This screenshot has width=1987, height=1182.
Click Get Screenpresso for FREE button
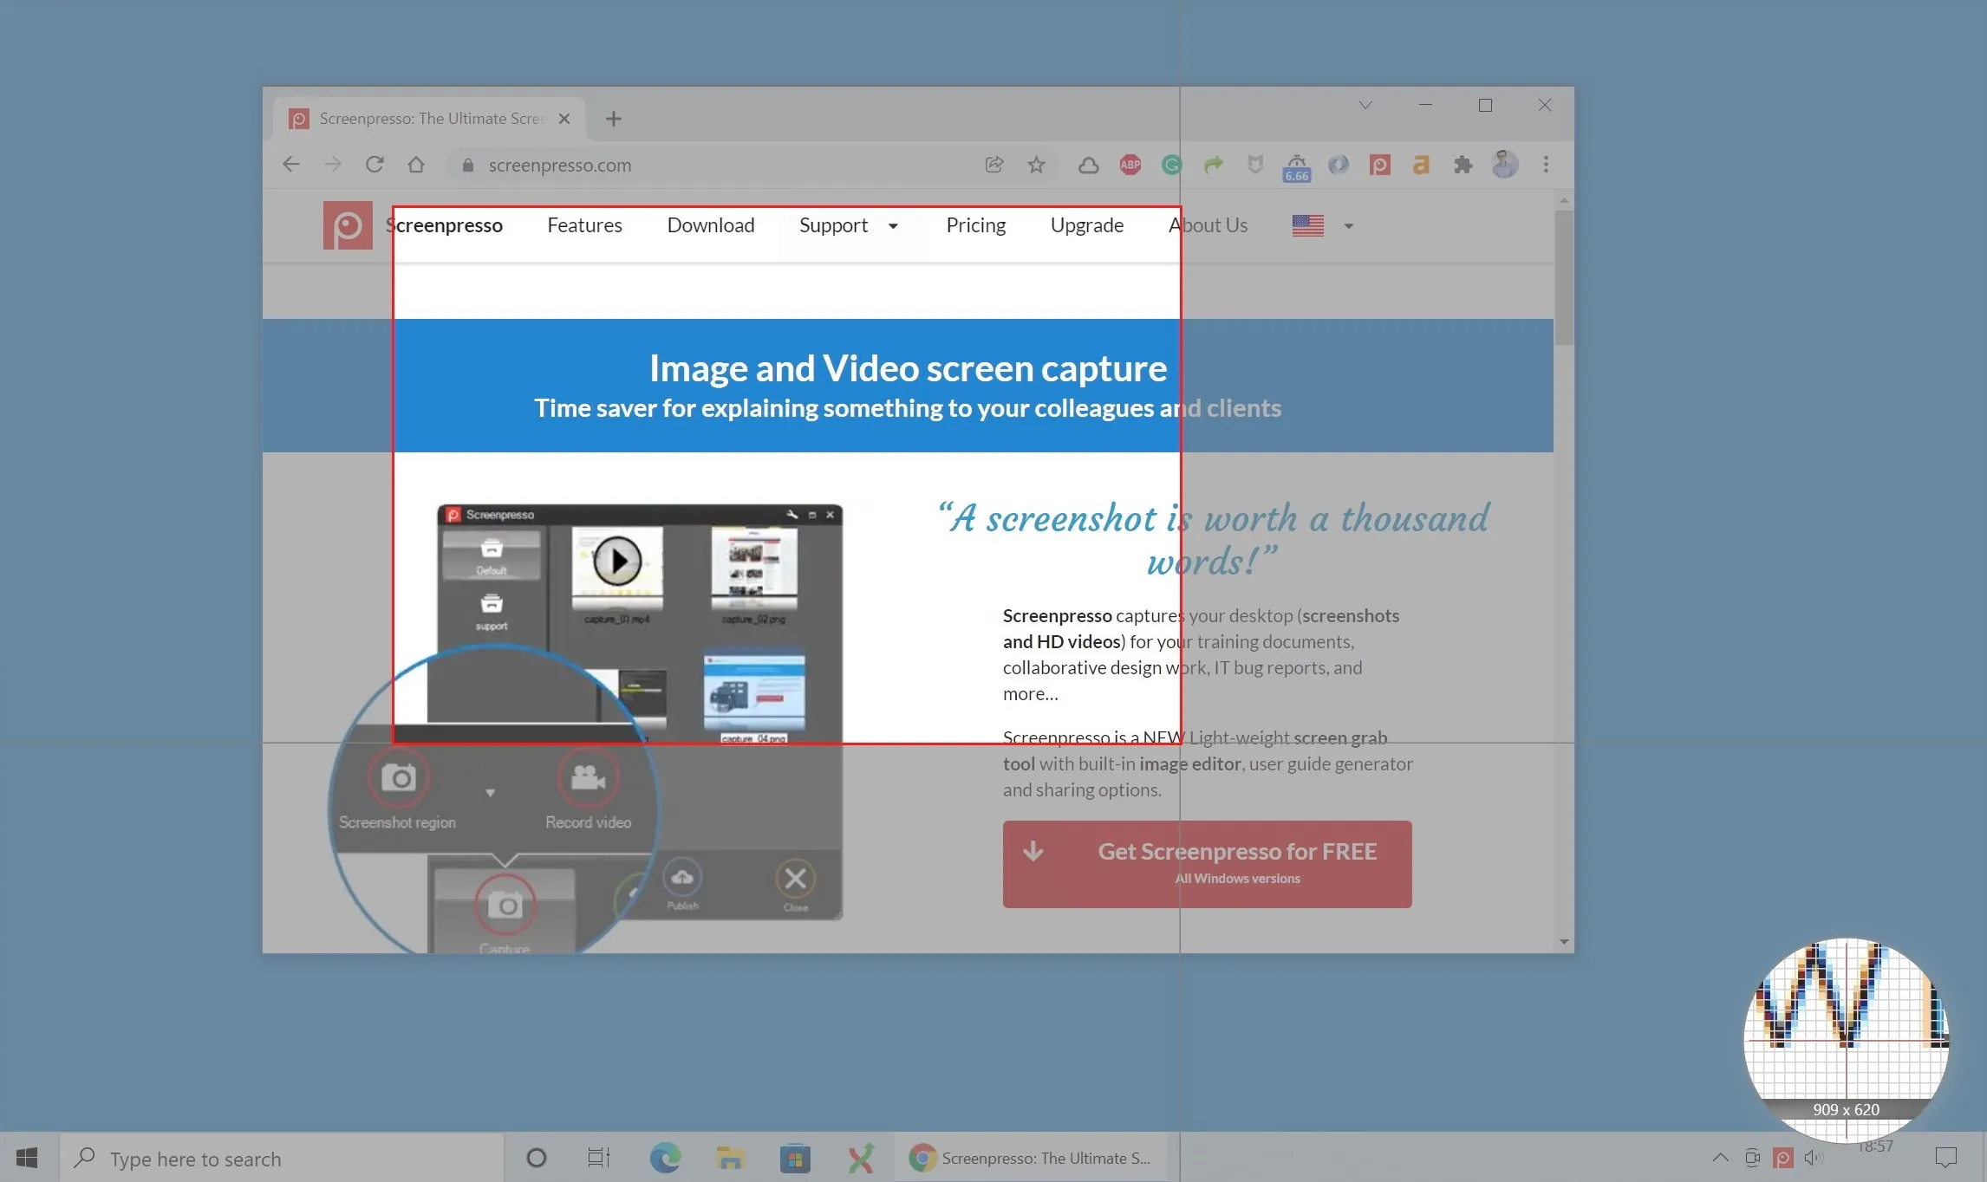coord(1207,863)
